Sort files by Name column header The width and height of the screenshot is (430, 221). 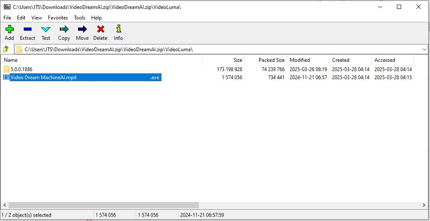11,60
